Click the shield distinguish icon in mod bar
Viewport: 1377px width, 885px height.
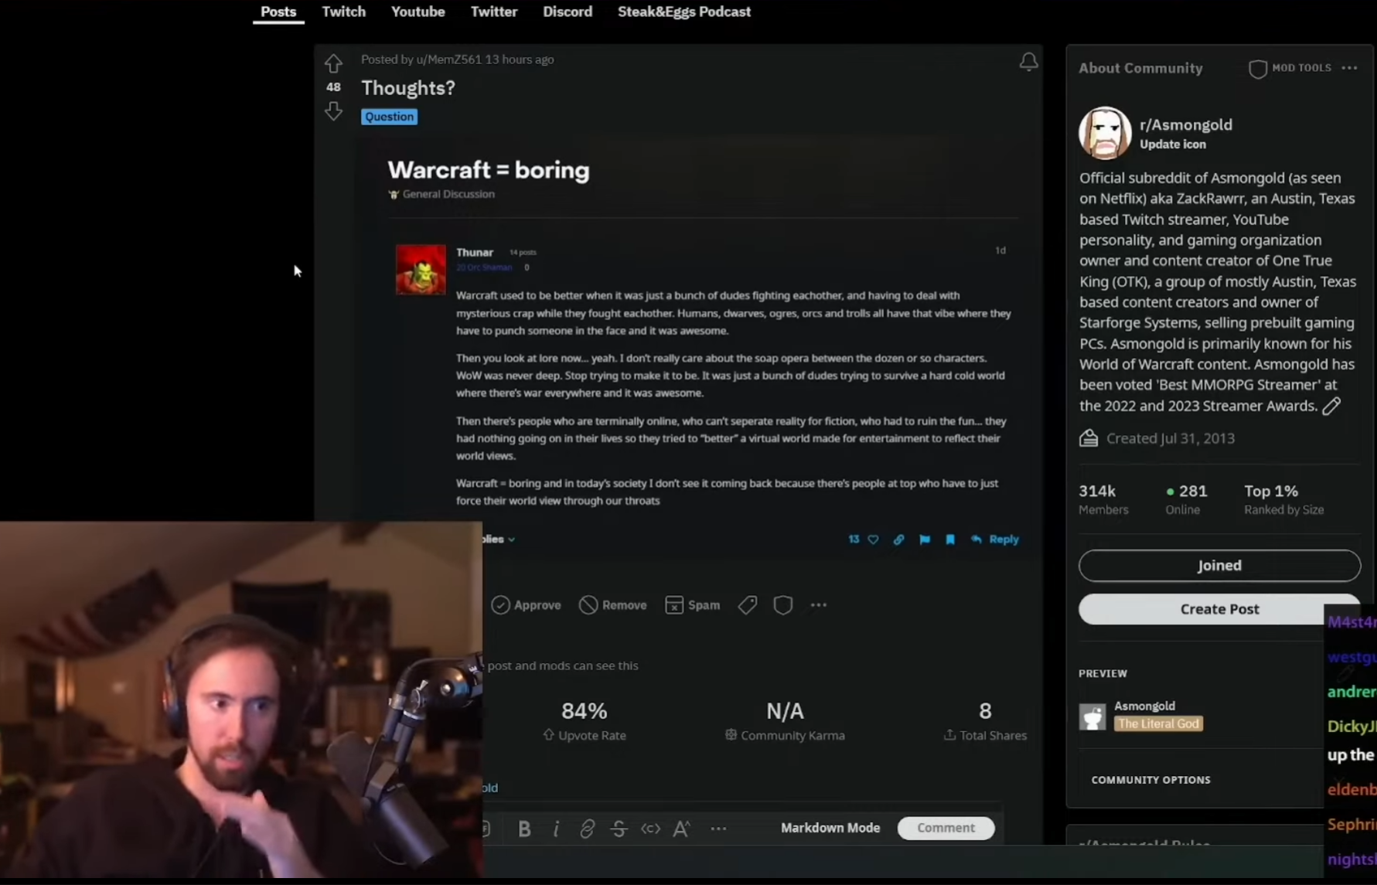(782, 605)
